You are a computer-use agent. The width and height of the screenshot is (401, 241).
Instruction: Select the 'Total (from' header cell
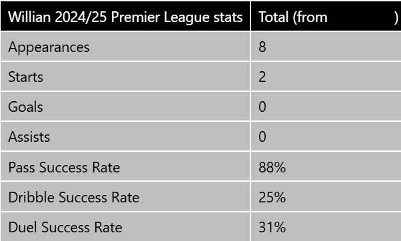click(x=326, y=16)
